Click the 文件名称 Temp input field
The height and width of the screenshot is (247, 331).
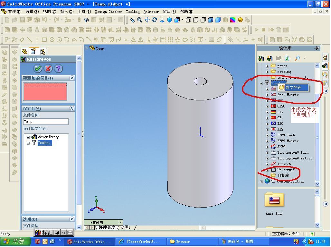pyautogui.click(x=46, y=122)
